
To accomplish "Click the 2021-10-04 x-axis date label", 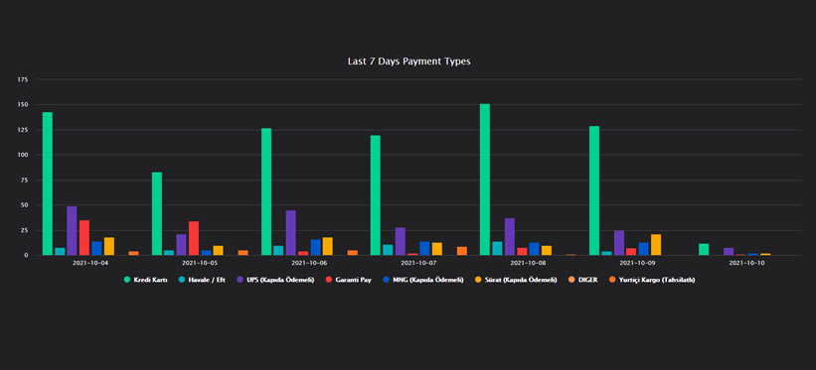I will [x=91, y=264].
